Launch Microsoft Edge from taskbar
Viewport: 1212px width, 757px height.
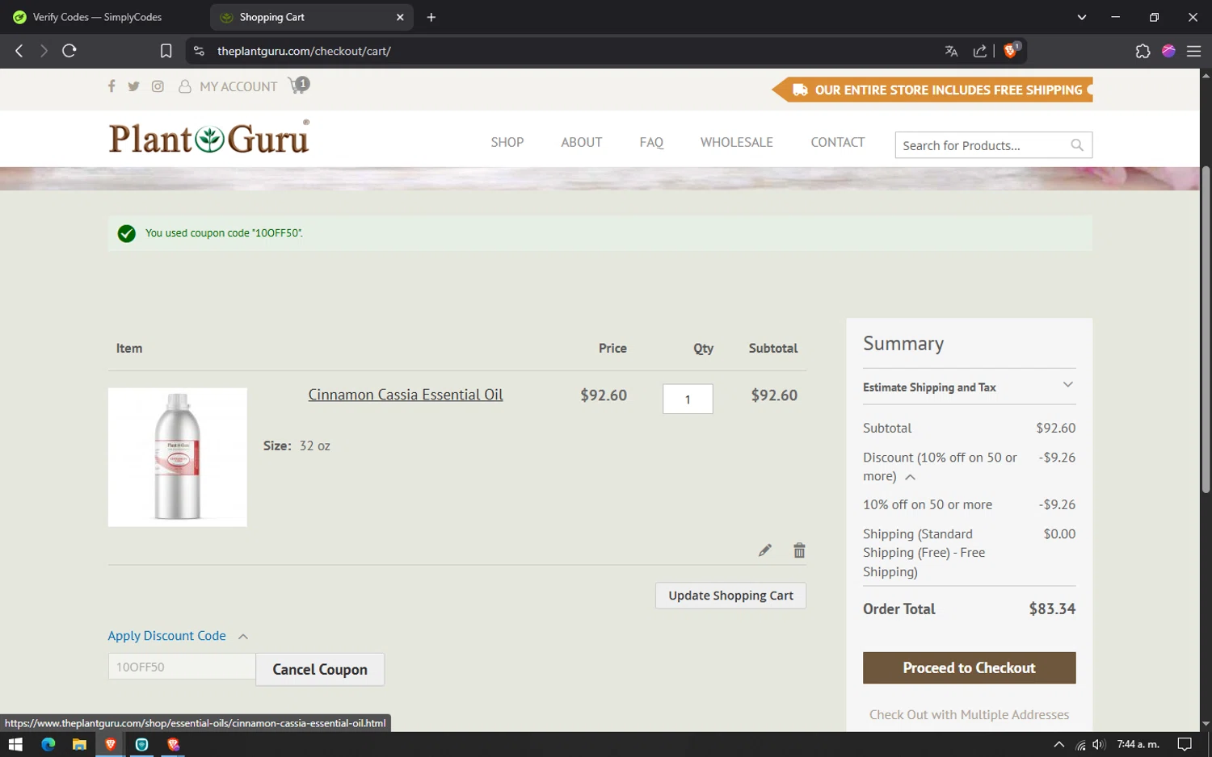click(x=48, y=744)
